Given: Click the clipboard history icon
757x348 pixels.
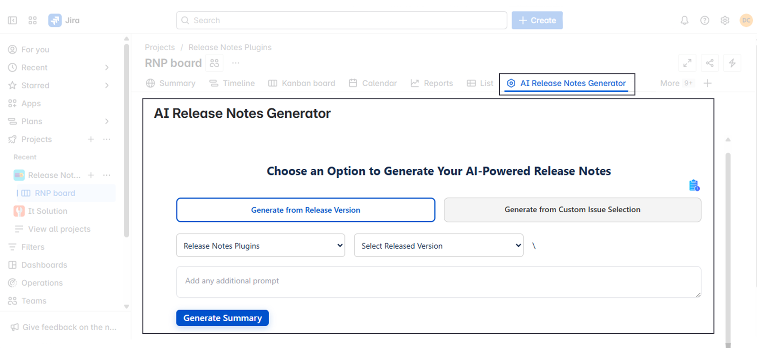Looking at the screenshot, I should (694, 185).
